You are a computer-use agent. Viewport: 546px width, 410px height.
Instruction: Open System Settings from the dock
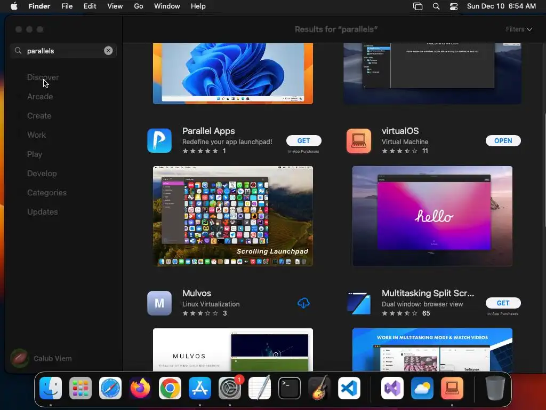pos(230,388)
